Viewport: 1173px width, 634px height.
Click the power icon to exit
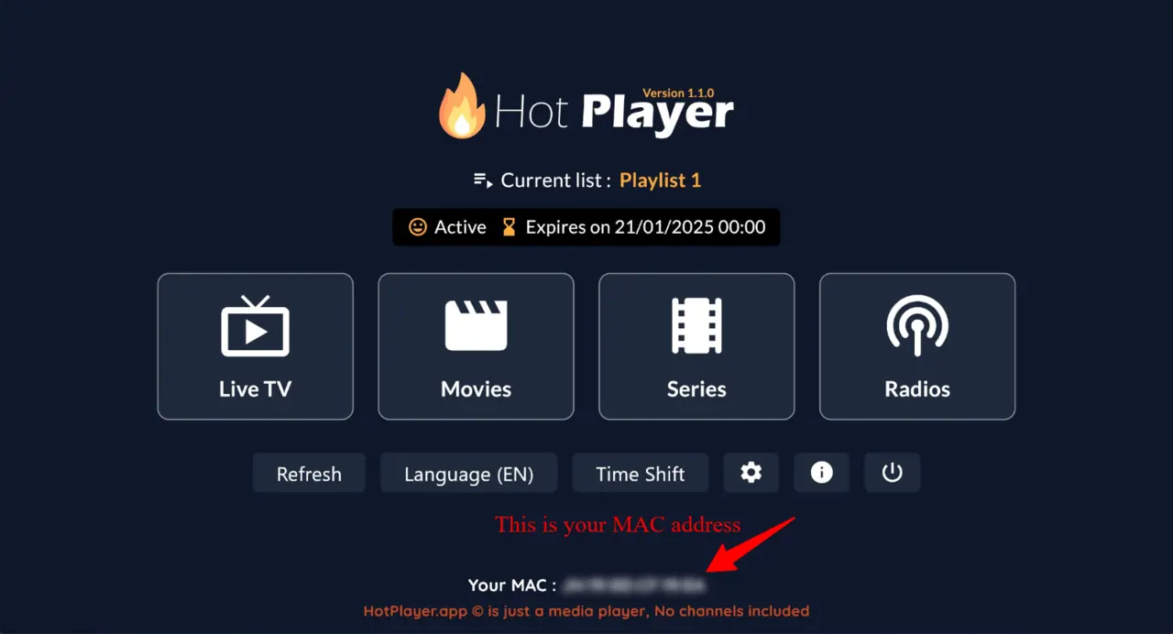click(893, 473)
